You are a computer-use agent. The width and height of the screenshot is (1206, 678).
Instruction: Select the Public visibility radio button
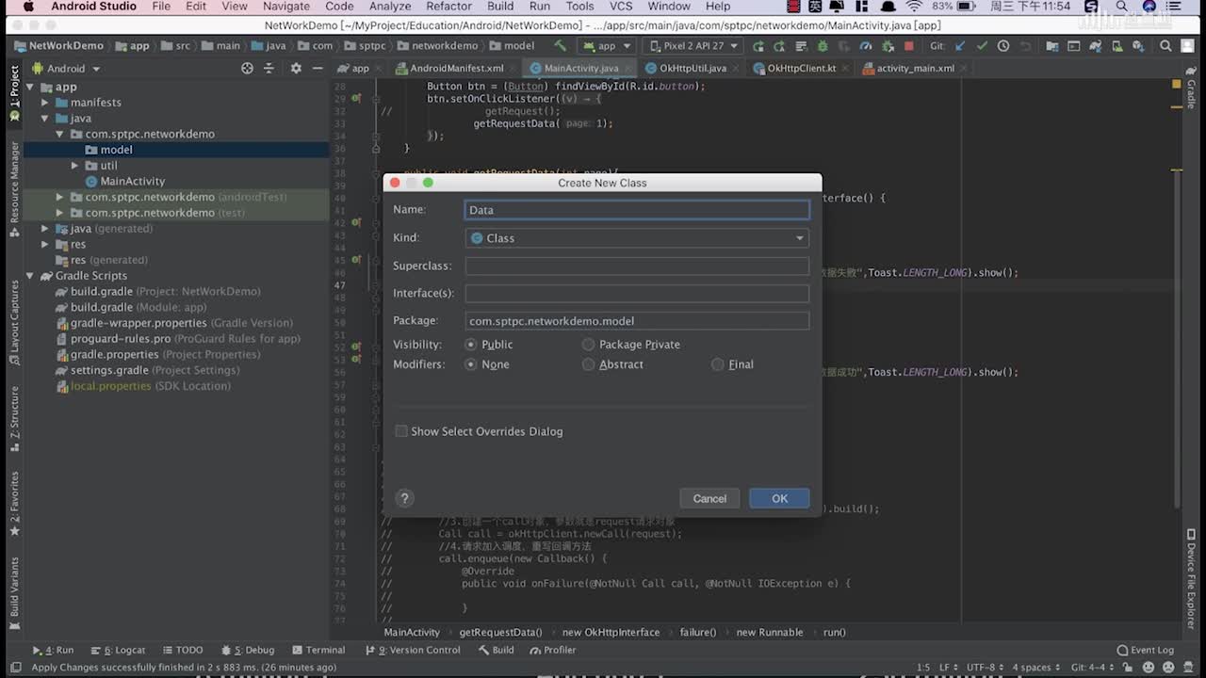tap(471, 345)
